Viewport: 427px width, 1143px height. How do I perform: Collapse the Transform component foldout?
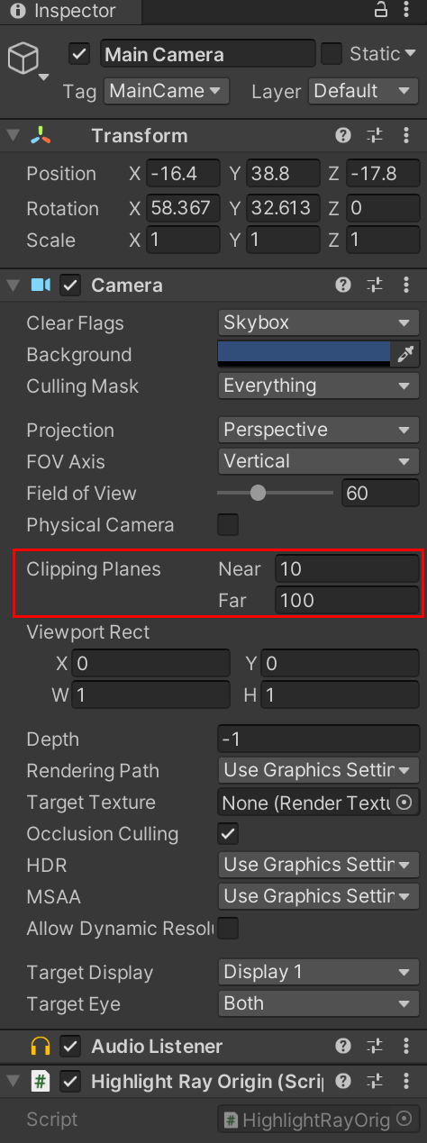pos(13,136)
